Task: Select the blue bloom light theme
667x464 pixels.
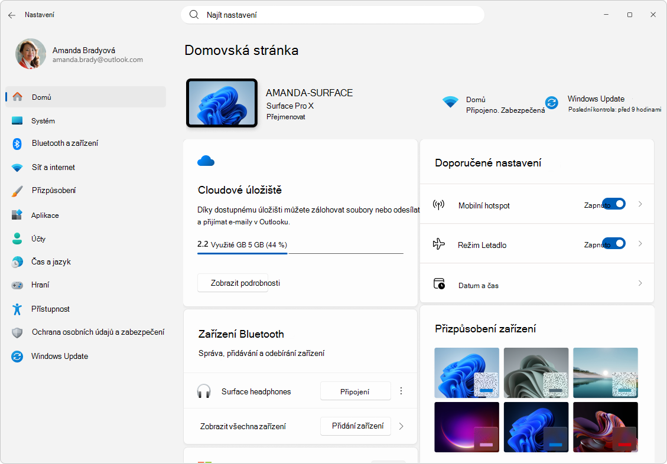Action: [467, 372]
